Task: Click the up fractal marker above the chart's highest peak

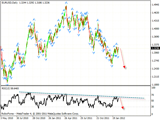Action: 66,3
